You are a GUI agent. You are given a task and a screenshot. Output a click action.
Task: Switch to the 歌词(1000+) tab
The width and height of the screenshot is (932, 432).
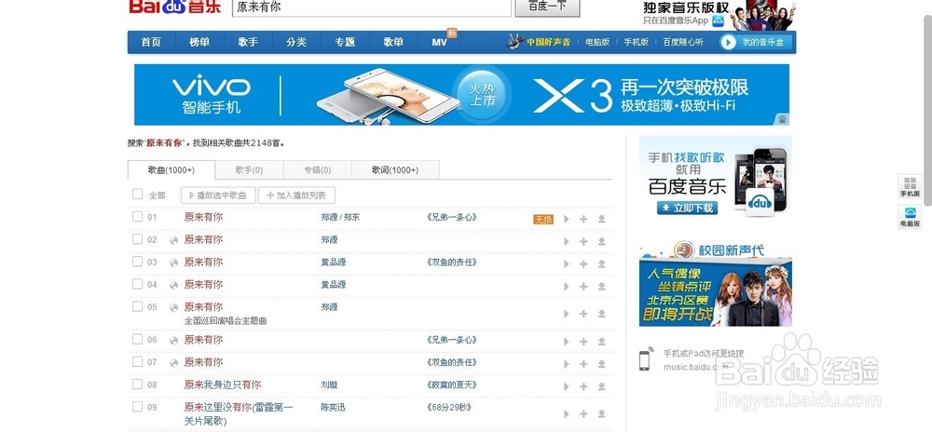point(395,170)
